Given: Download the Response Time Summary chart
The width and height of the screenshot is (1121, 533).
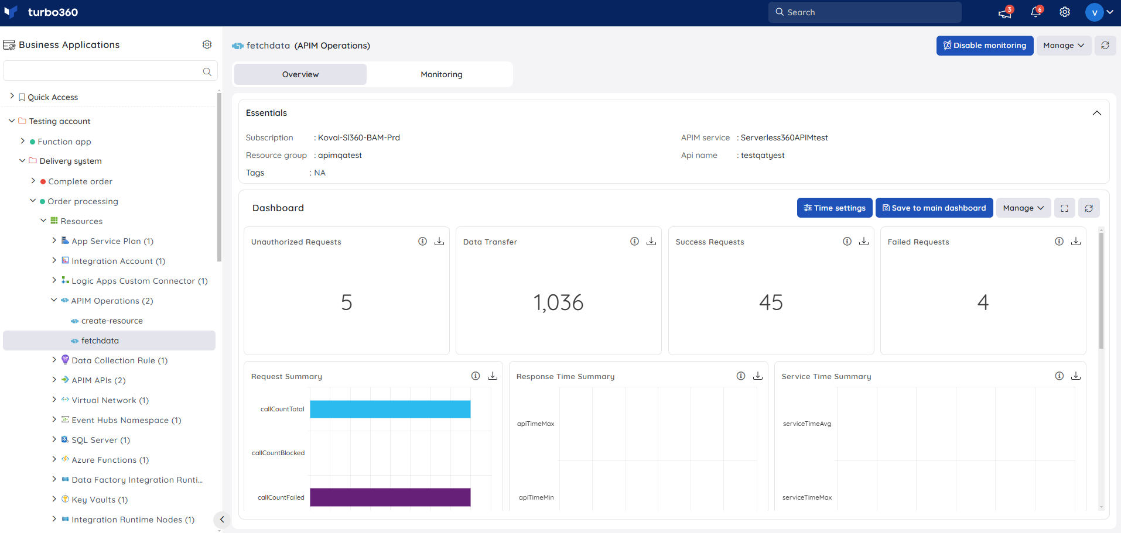Looking at the screenshot, I should coord(758,376).
